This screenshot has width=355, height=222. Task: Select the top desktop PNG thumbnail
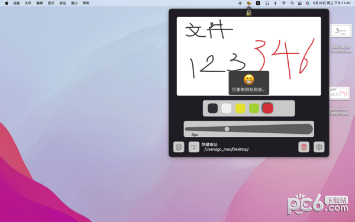pyautogui.click(x=341, y=31)
